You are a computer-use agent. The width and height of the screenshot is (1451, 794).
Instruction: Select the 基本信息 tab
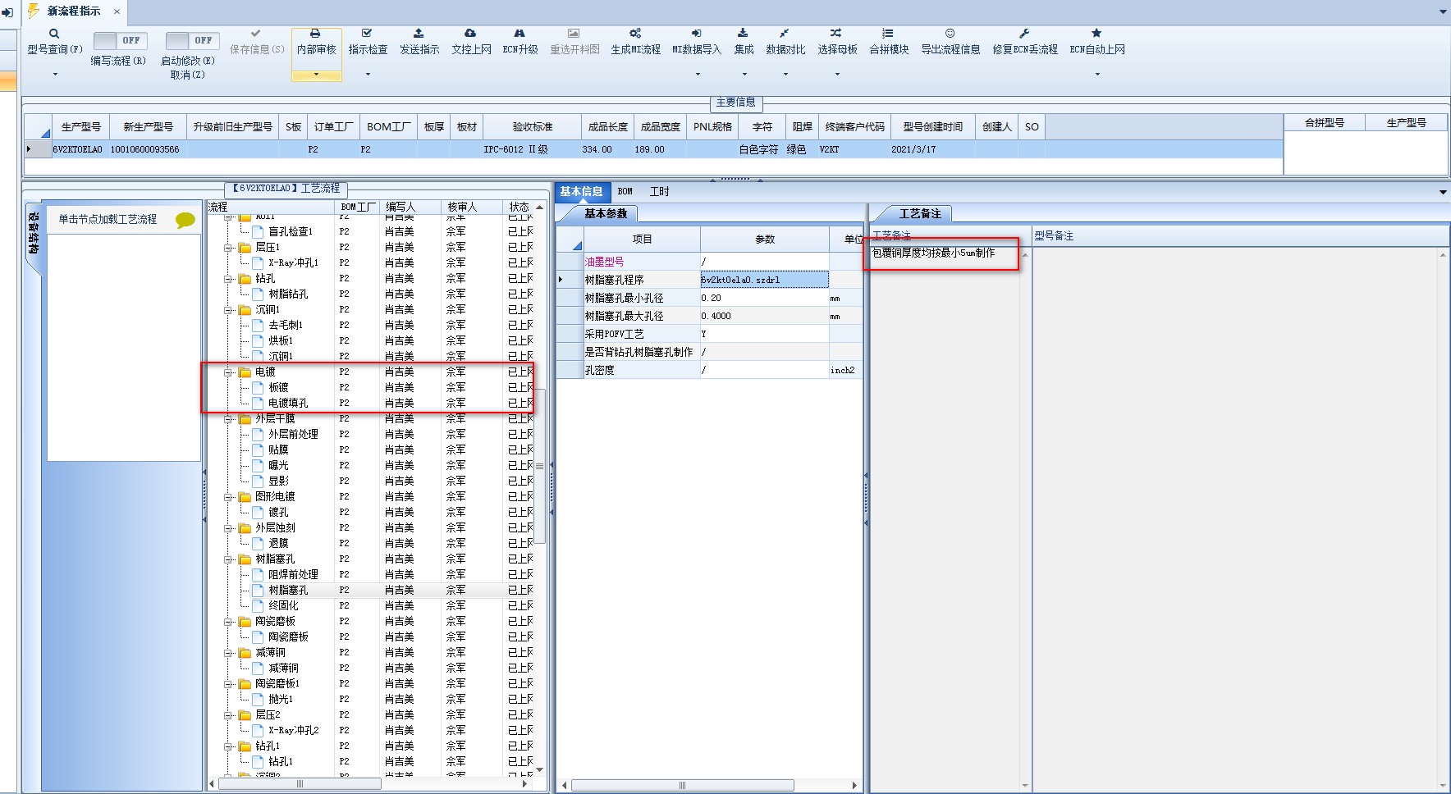pyautogui.click(x=581, y=191)
